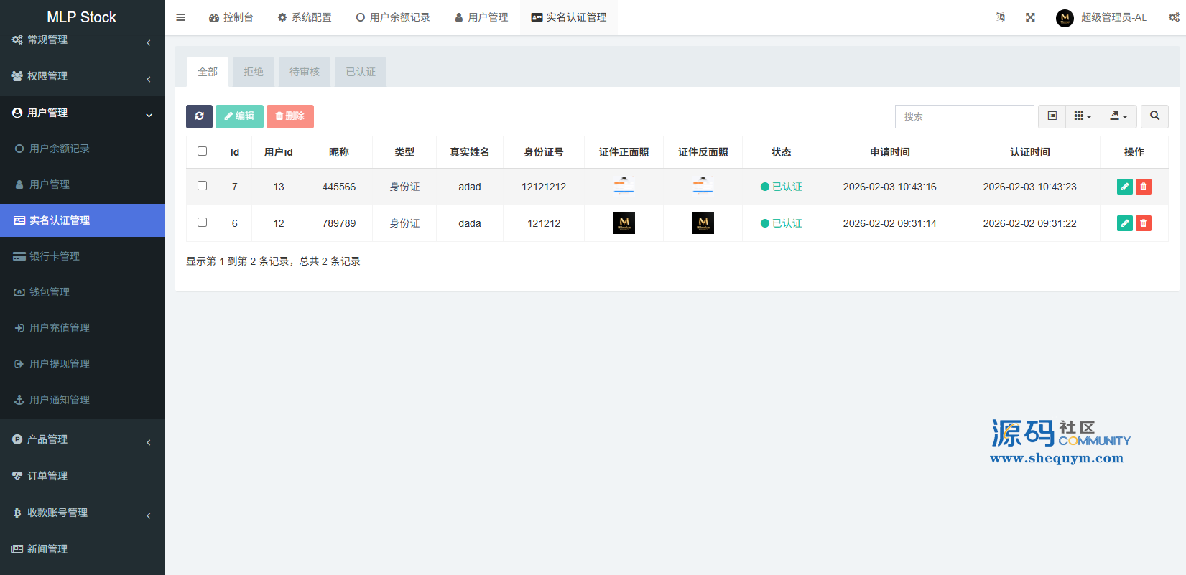Click the fullscreen icon in top bar
1186x575 pixels.
(1030, 17)
